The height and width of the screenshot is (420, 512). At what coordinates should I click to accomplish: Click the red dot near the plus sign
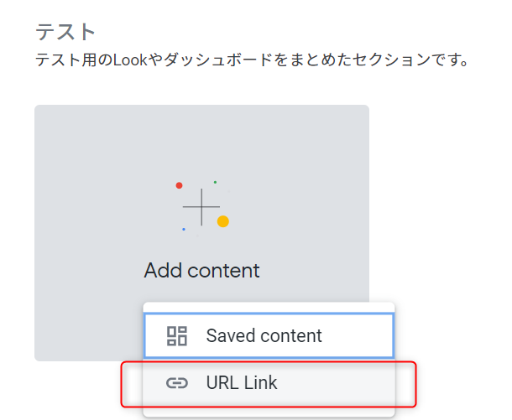pos(179,185)
